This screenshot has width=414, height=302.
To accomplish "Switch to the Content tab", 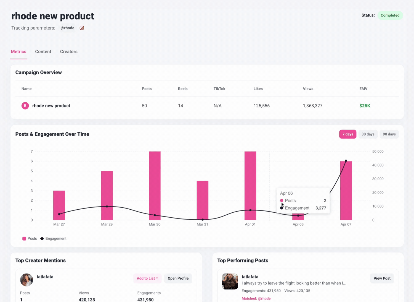I will (43, 51).
